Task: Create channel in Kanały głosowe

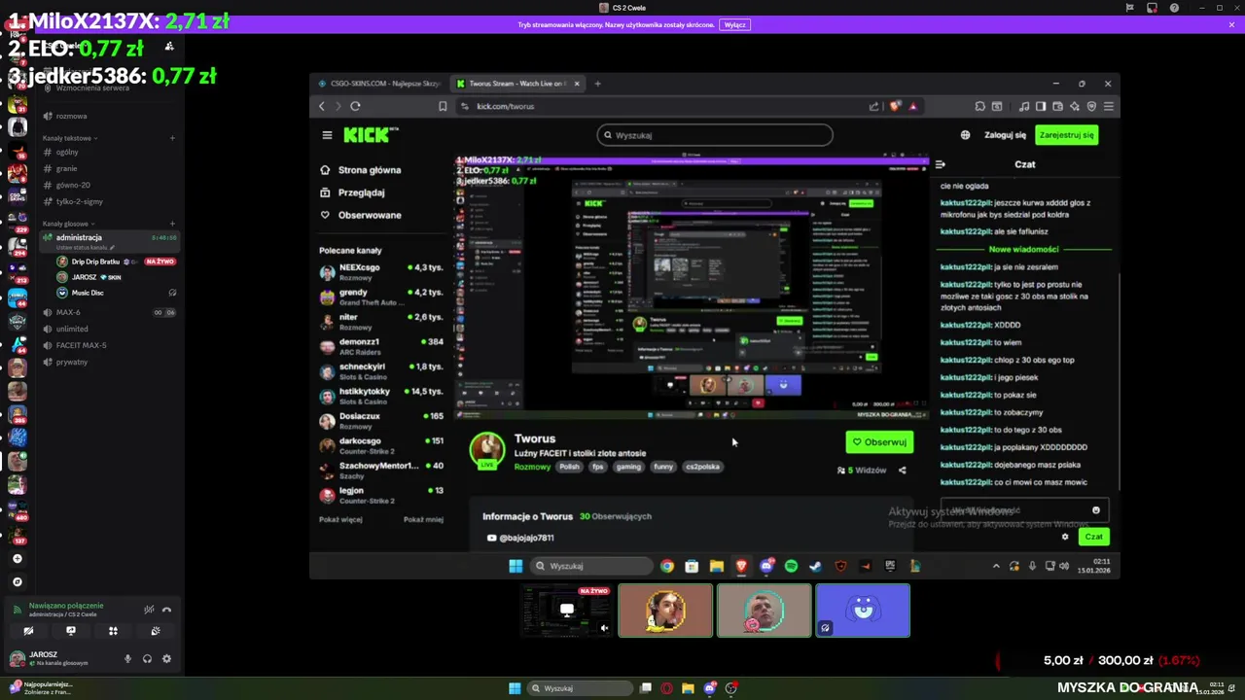Action: click(172, 224)
